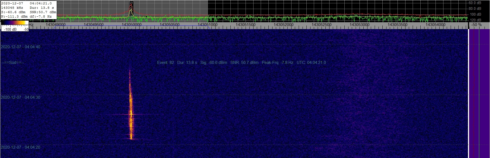Image resolution: width=490 pixels, height=158 pixels.
Task: Click the 60.0 dB spectrum scale label
Action: [x=475, y=3]
